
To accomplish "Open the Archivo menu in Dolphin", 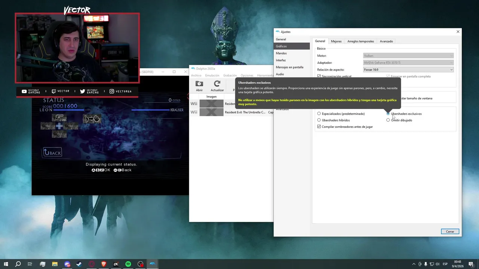I will [196, 75].
